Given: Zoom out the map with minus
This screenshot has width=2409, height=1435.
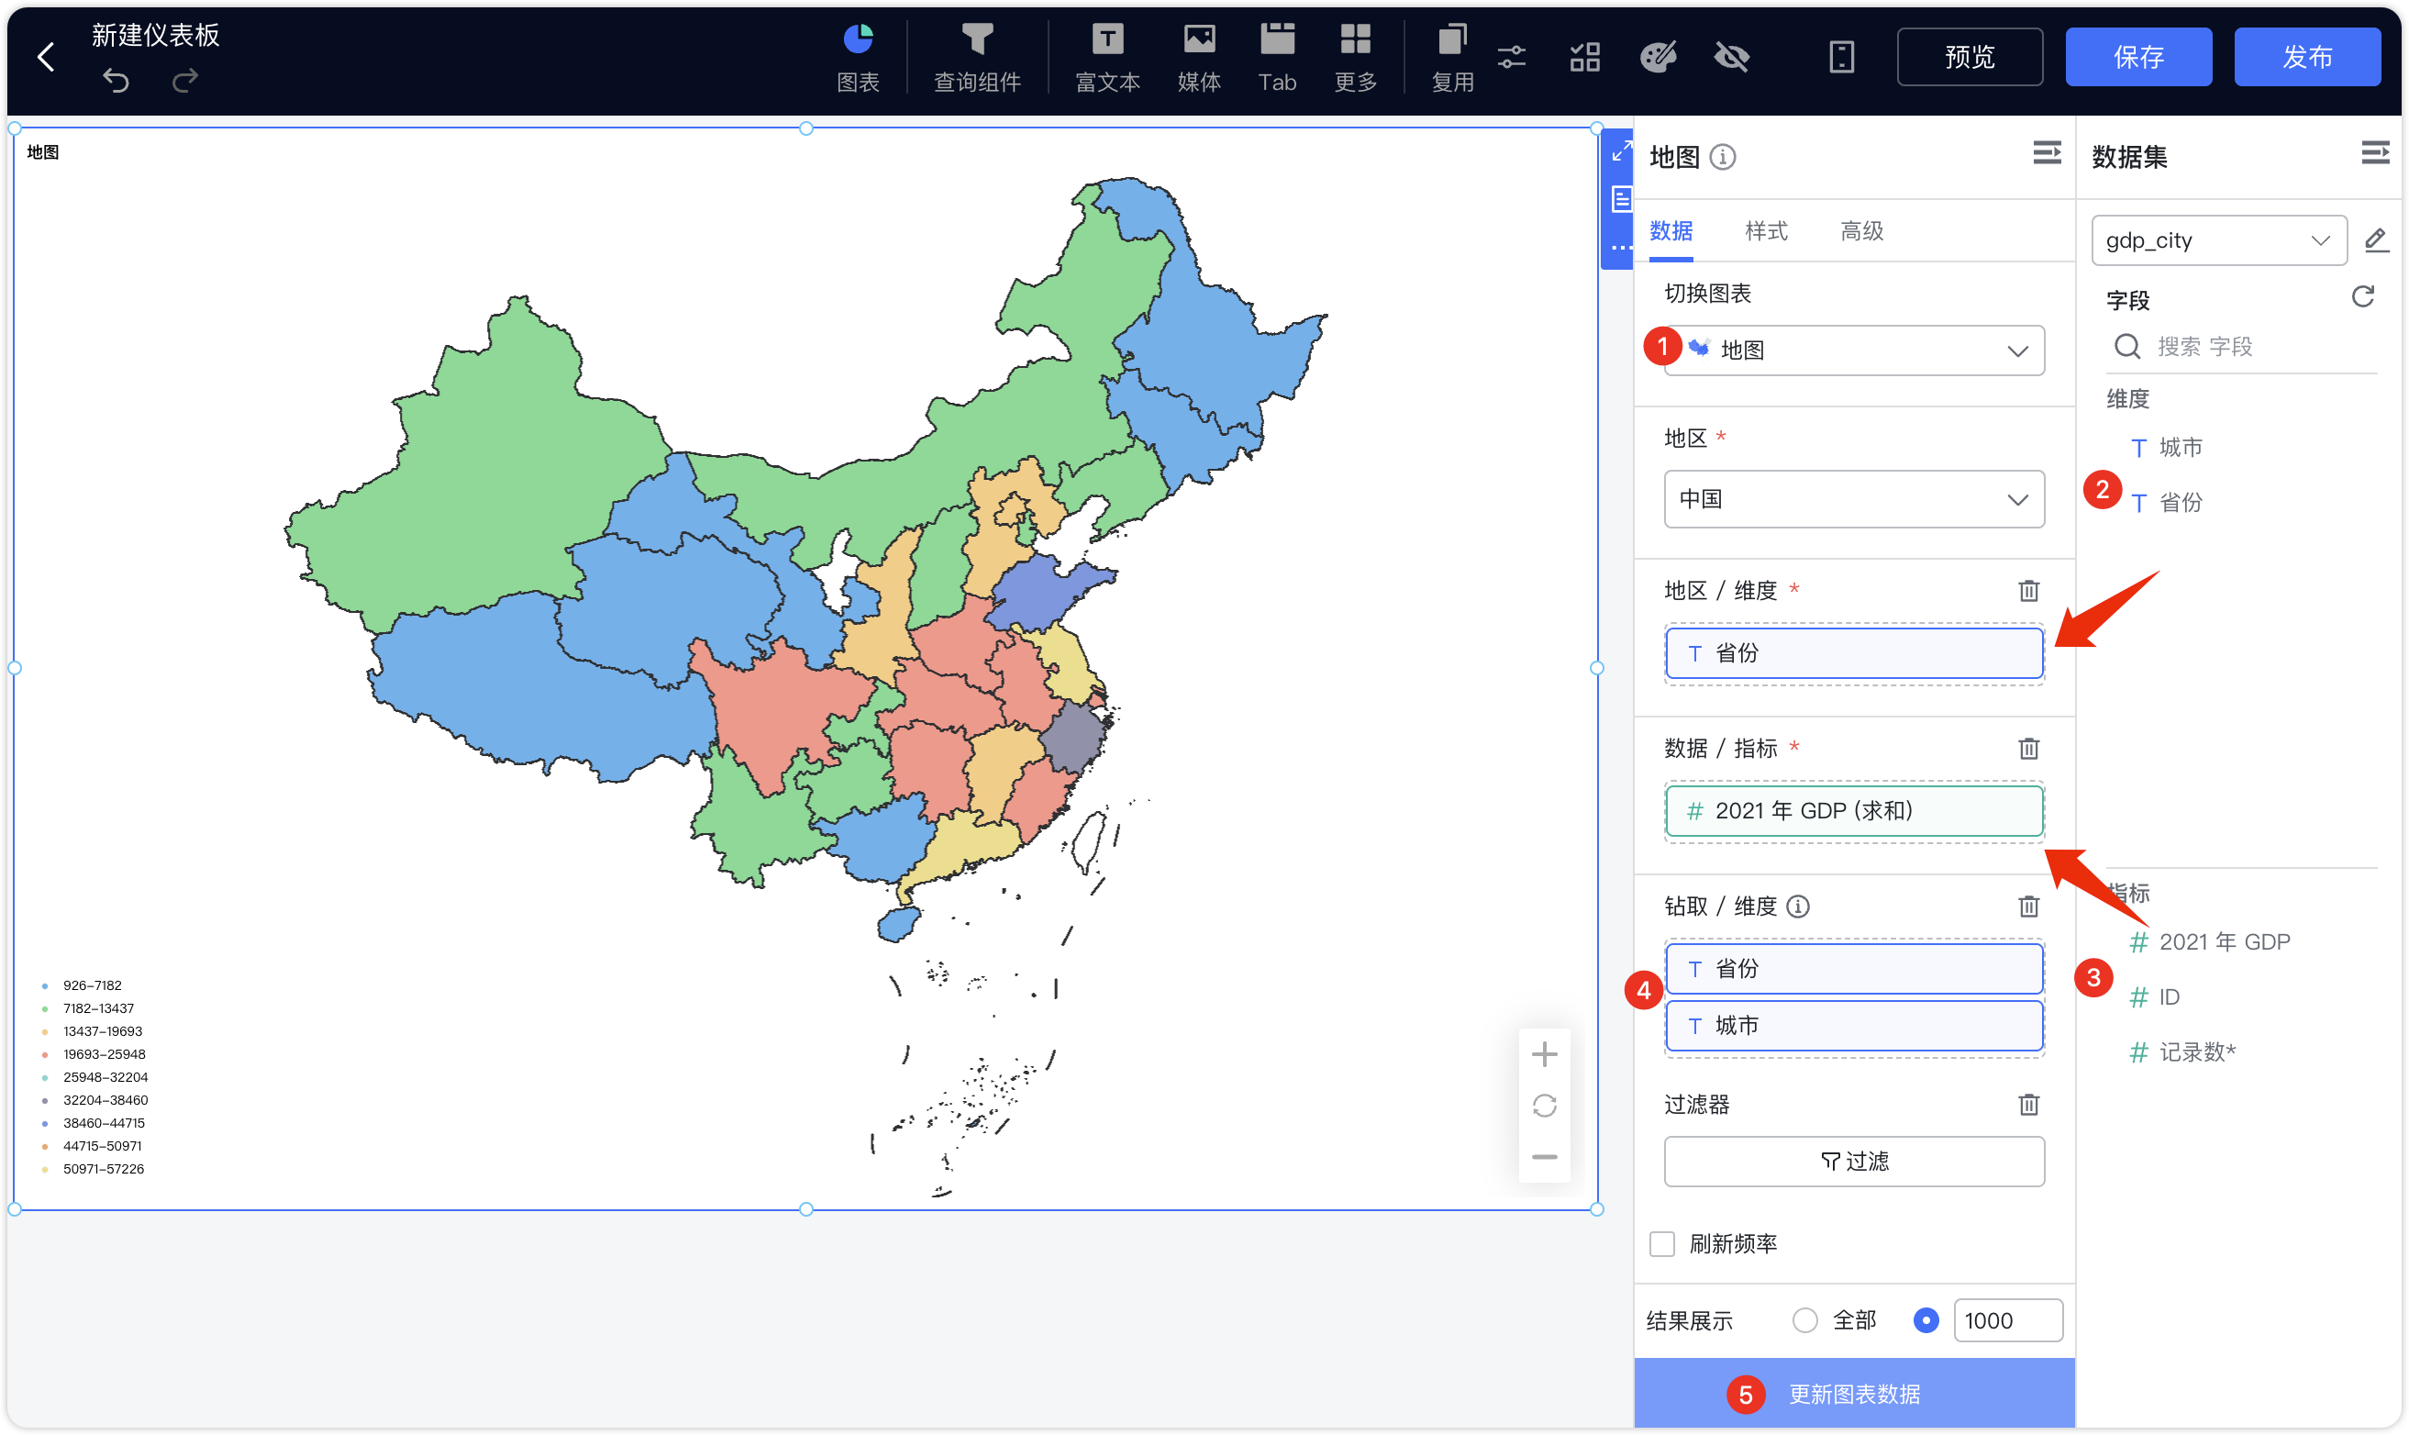Looking at the screenshot, I should tap(1544, 1158).
